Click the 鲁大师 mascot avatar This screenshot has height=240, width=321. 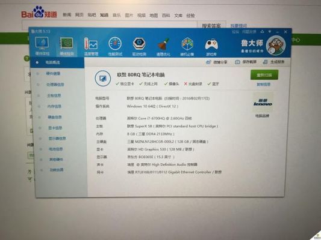(x=276, y=46)
